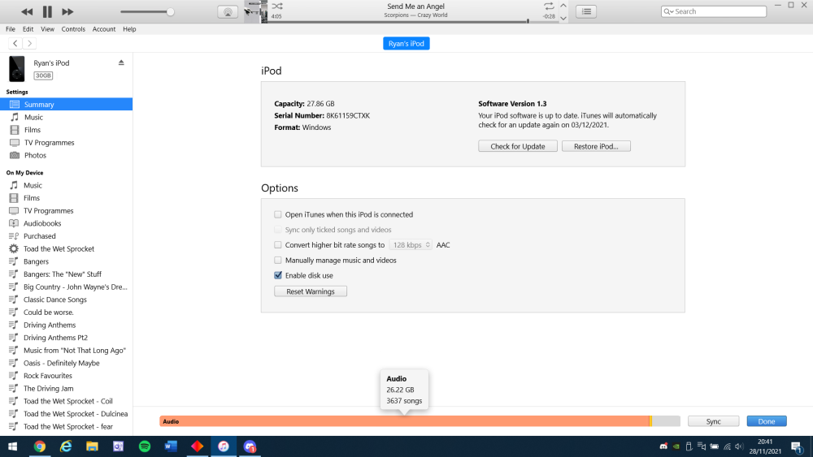This screenshot has width=813, height=457.
Task: Open File Explorer from the taskbar
Action: (92, 446)
